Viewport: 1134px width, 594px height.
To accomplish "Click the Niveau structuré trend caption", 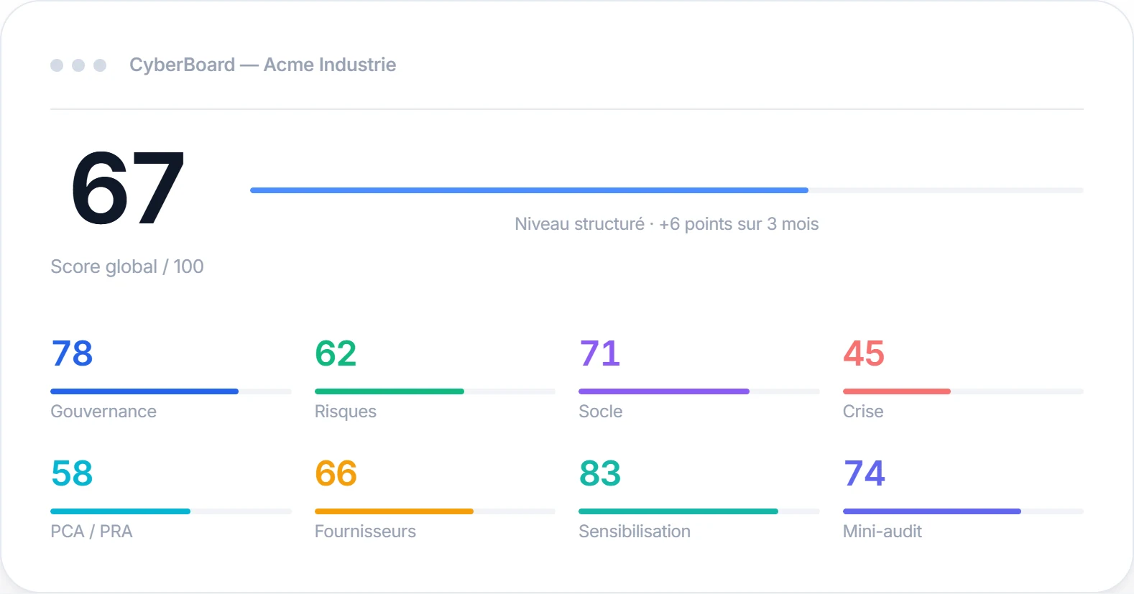I will pyautogui.click(x=666, y=224).
